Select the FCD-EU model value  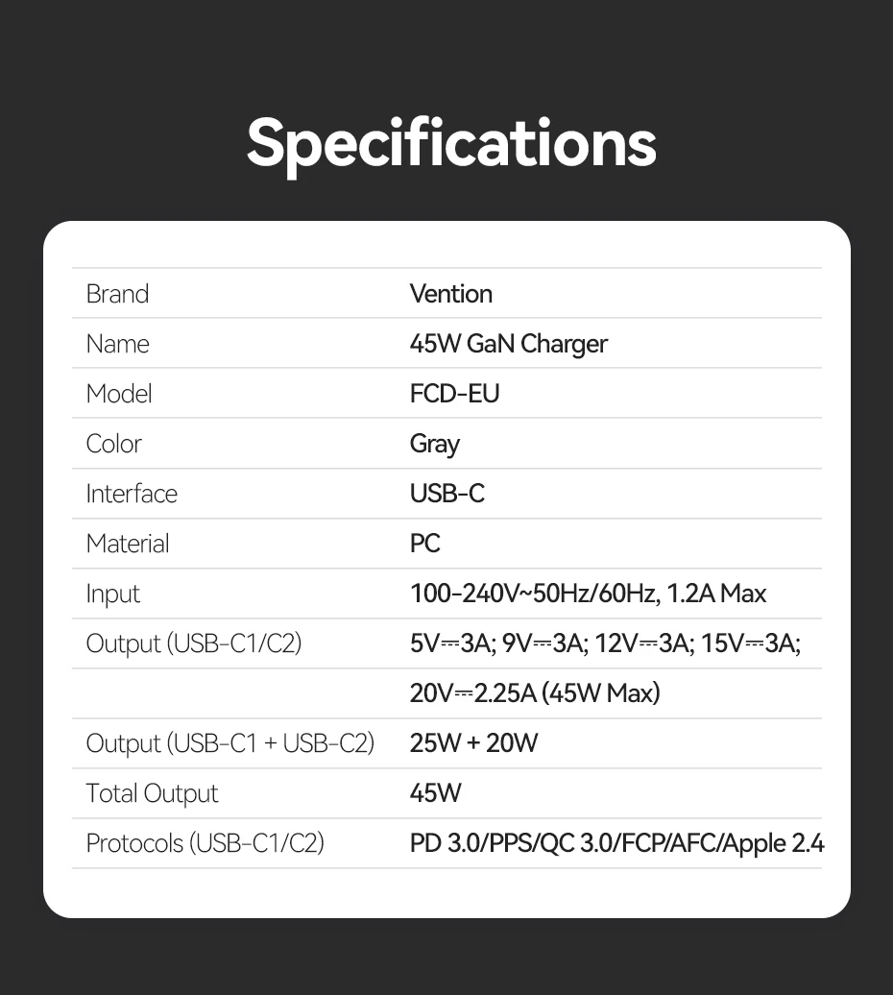tap(454, 394)
